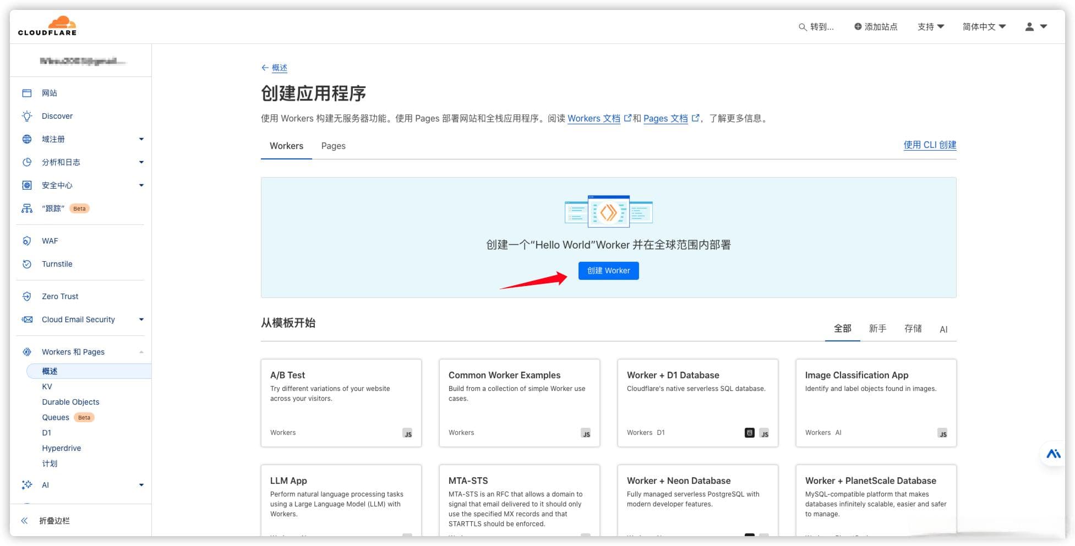Collapse the Workers 和 Pages section

141,352
